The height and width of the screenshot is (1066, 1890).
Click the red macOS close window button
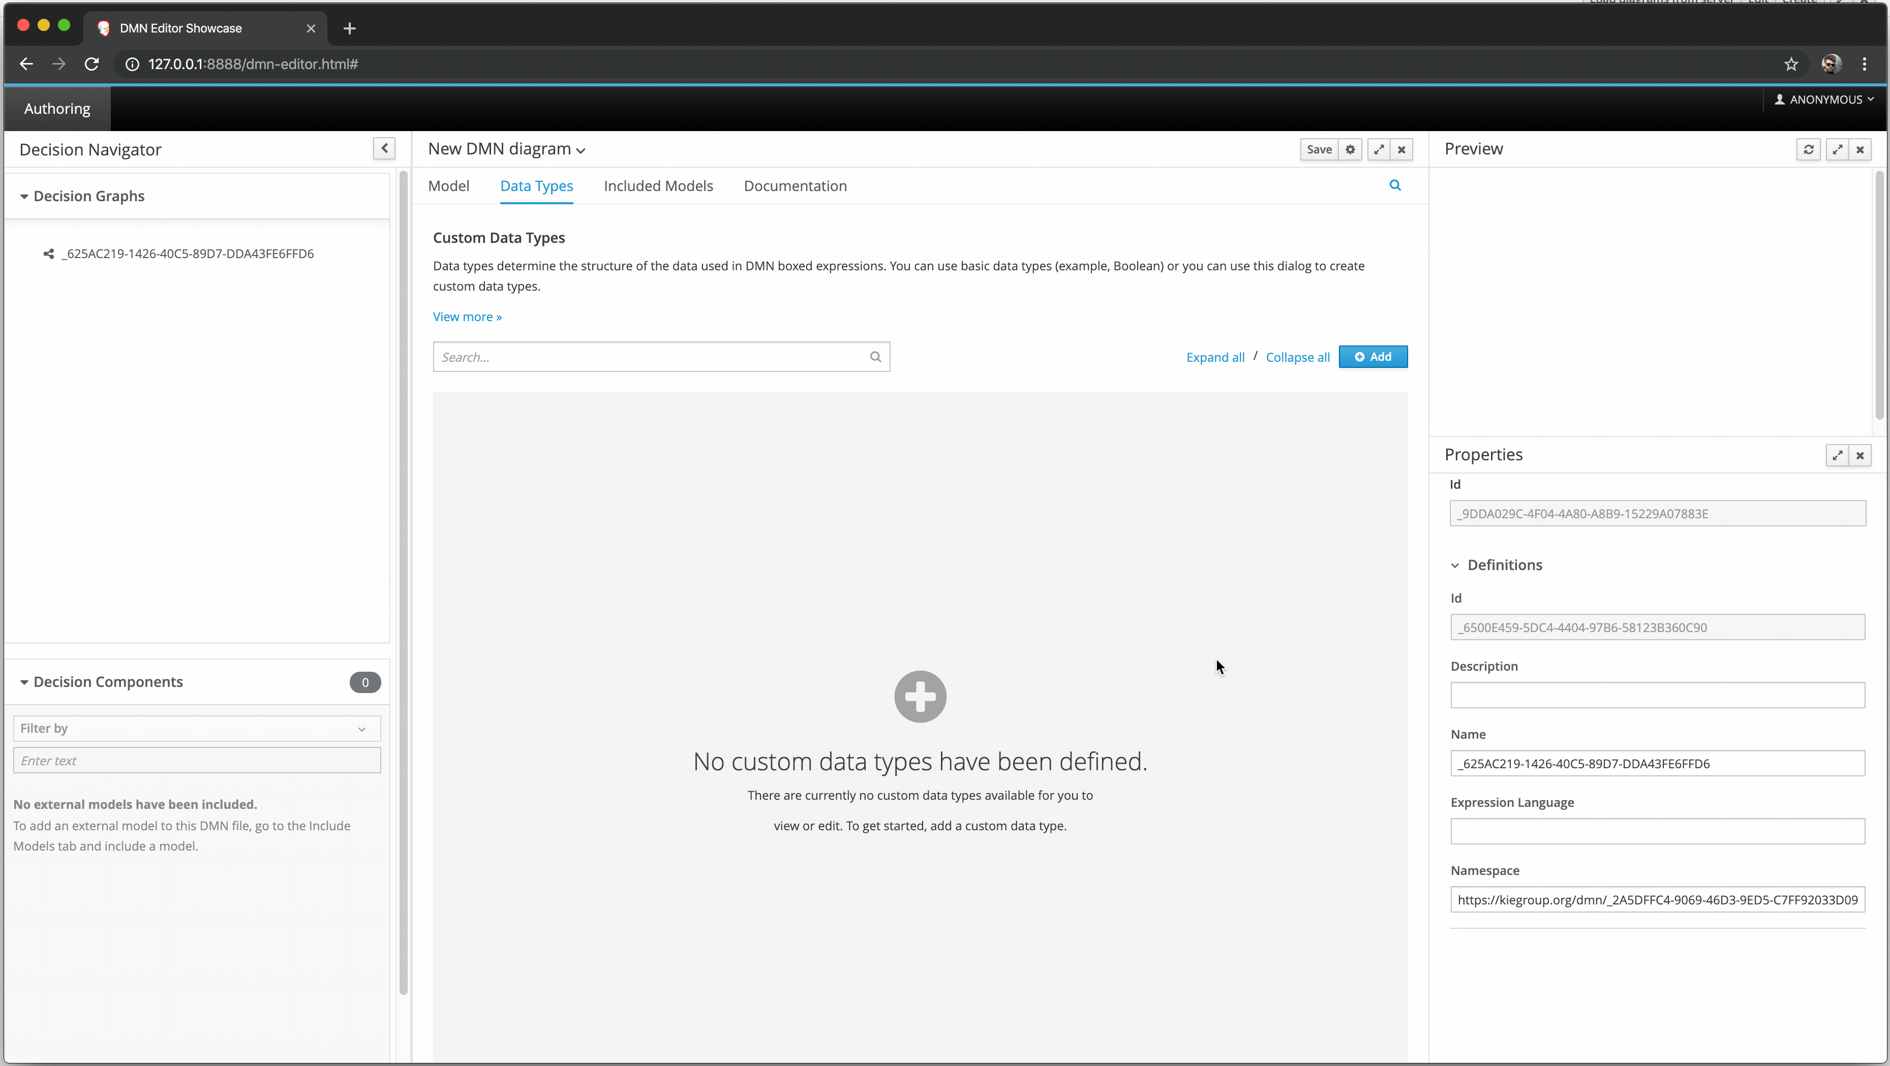[23, 26]
